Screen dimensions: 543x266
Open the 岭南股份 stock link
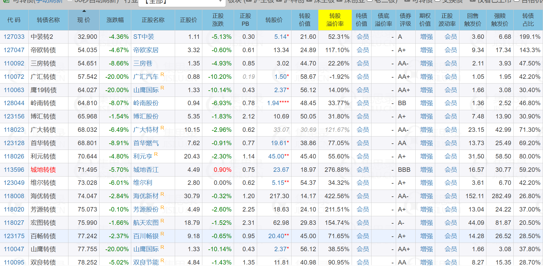(146, 103)
